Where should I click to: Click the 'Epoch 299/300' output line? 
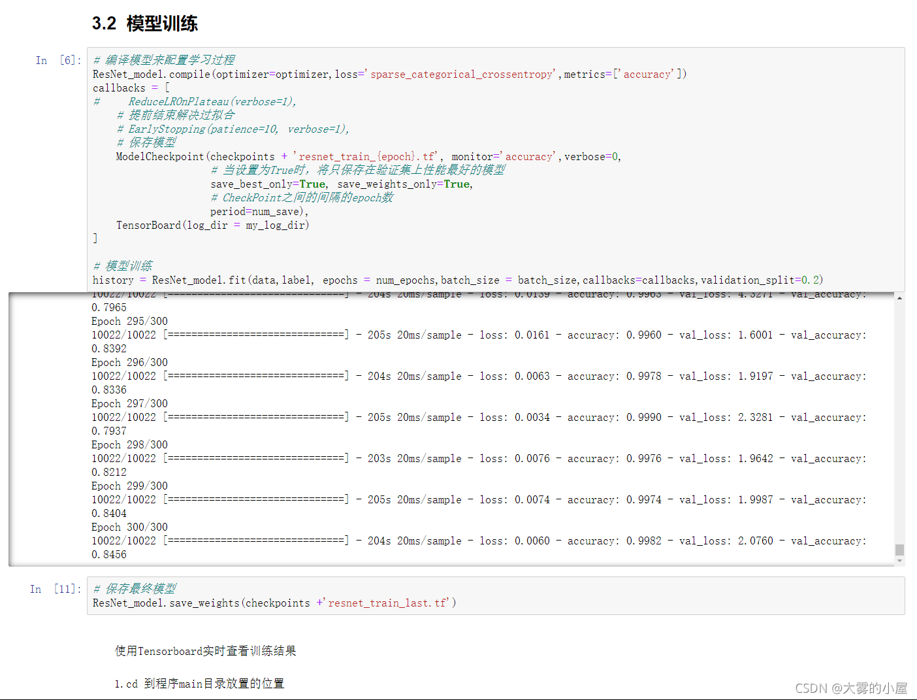(x=129, y=486)
